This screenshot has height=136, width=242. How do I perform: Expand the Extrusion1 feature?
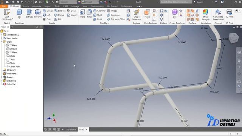2,80
